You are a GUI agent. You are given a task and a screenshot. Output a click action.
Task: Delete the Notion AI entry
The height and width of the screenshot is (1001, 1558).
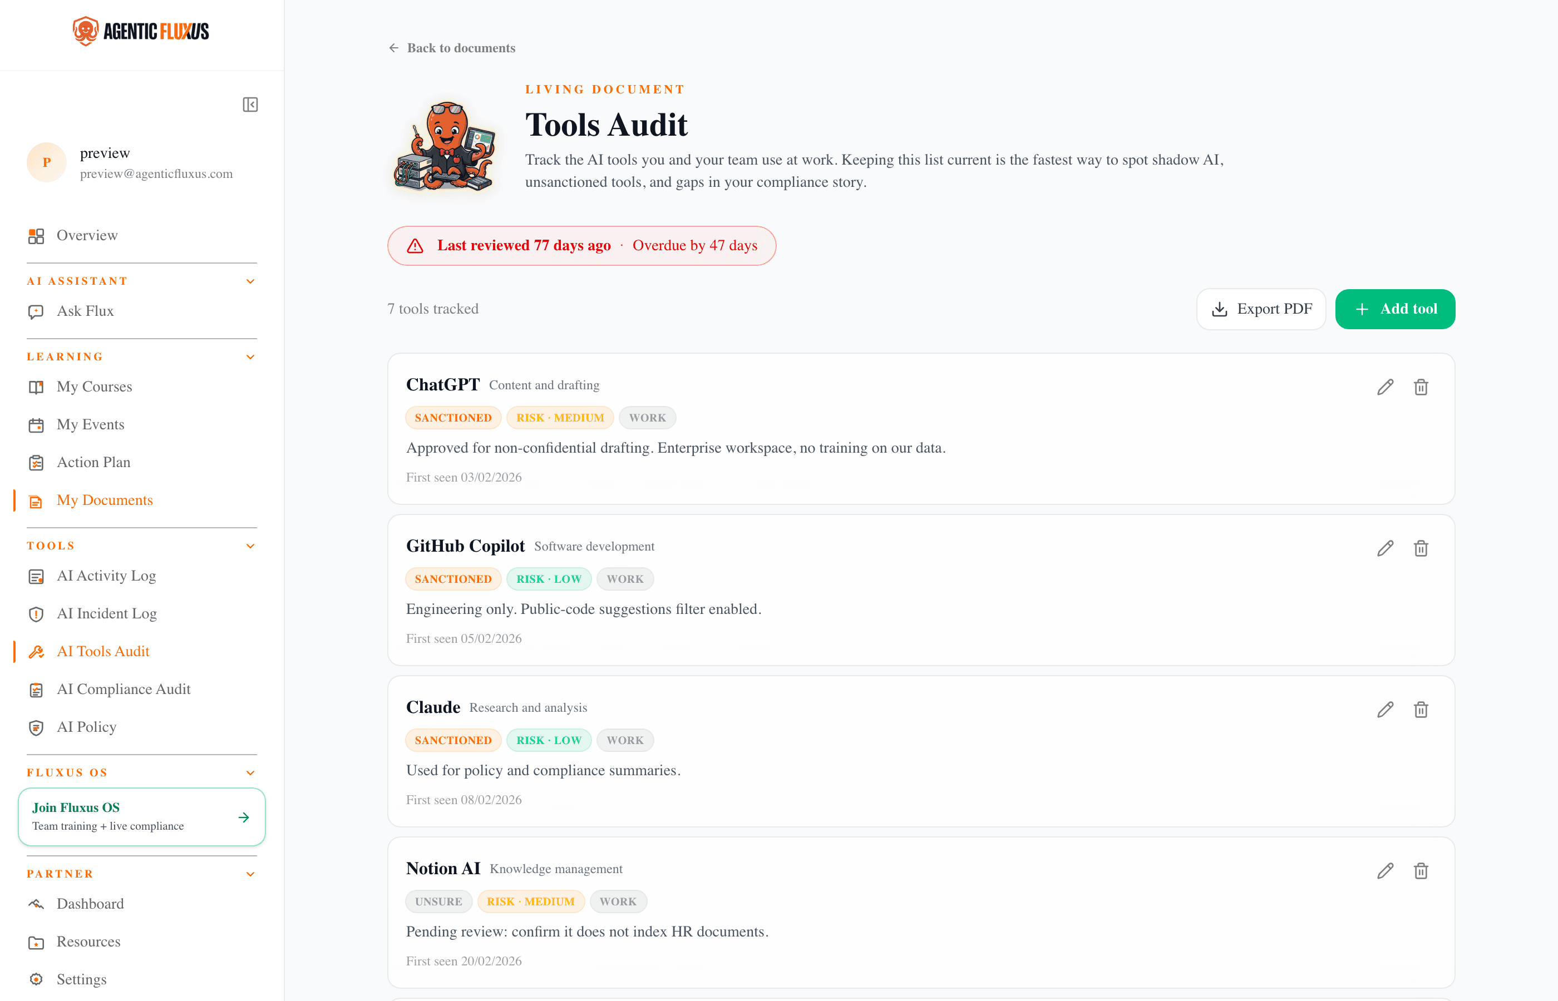point(1421,871)
